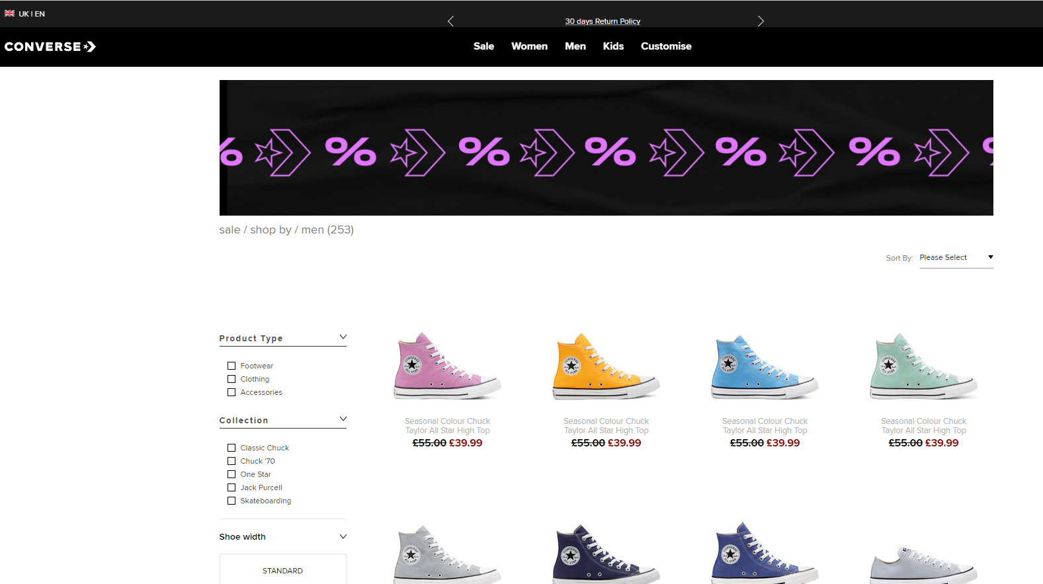Select the STANDARD shoe width
This screenshot has height=584, width=1043.
(x=283, y=569)
